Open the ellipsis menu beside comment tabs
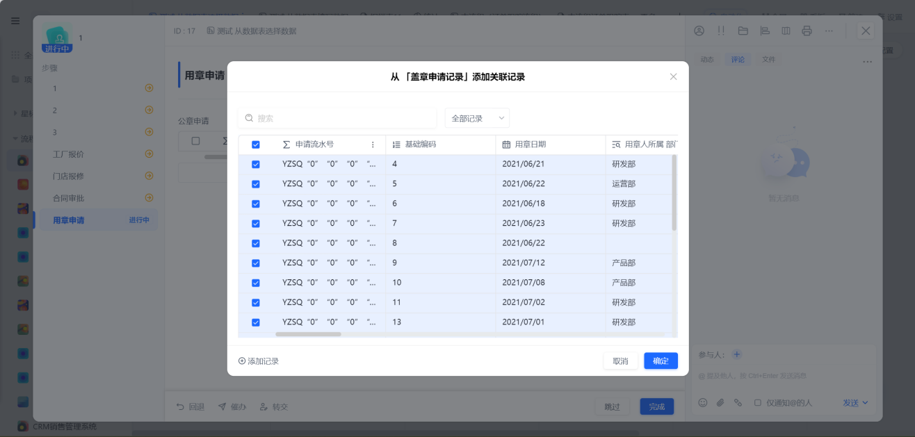Viewport: 915px width, 437px height. click(867, 62)
